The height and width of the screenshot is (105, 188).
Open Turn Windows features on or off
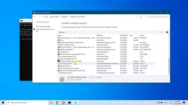45,30
